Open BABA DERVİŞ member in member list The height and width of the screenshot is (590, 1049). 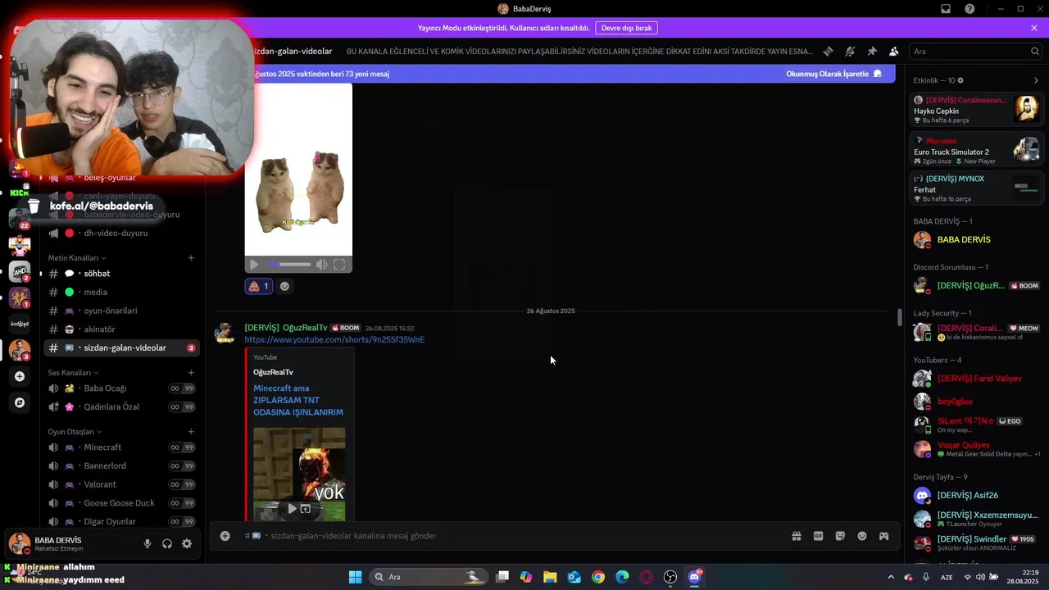976,240
